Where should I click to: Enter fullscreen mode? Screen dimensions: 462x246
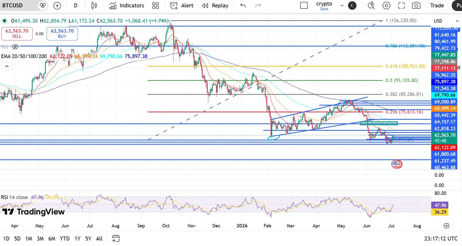click(401, 6)
